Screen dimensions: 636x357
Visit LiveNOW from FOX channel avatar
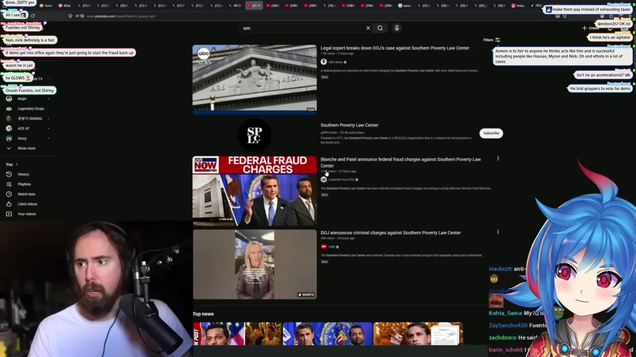[x=323, y=179]
